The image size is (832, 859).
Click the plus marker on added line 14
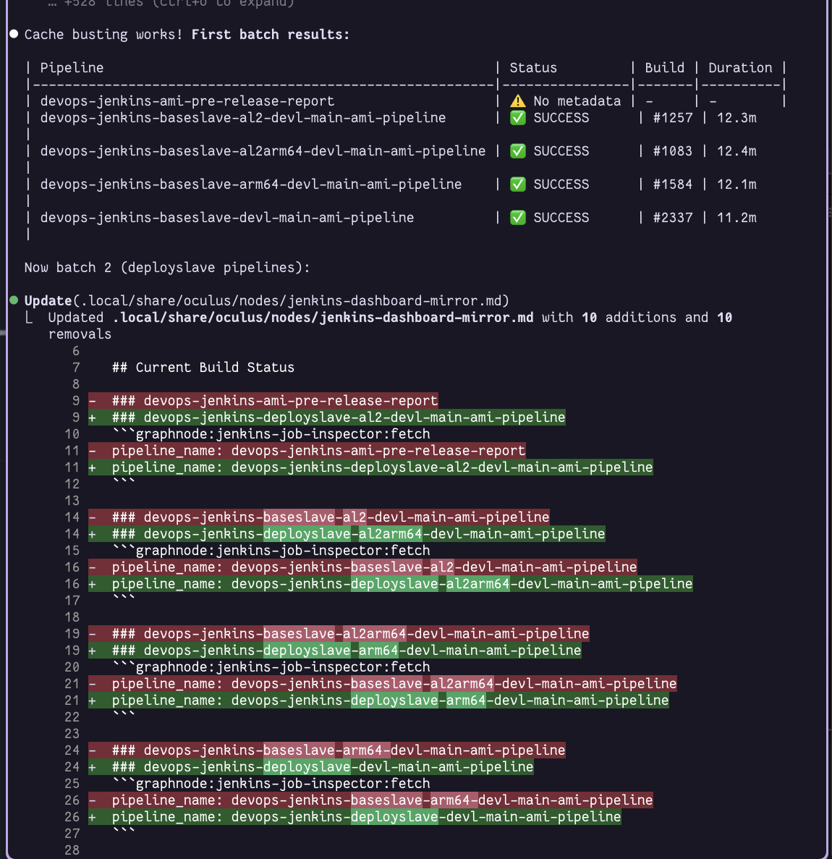click(x=93, y=534)
